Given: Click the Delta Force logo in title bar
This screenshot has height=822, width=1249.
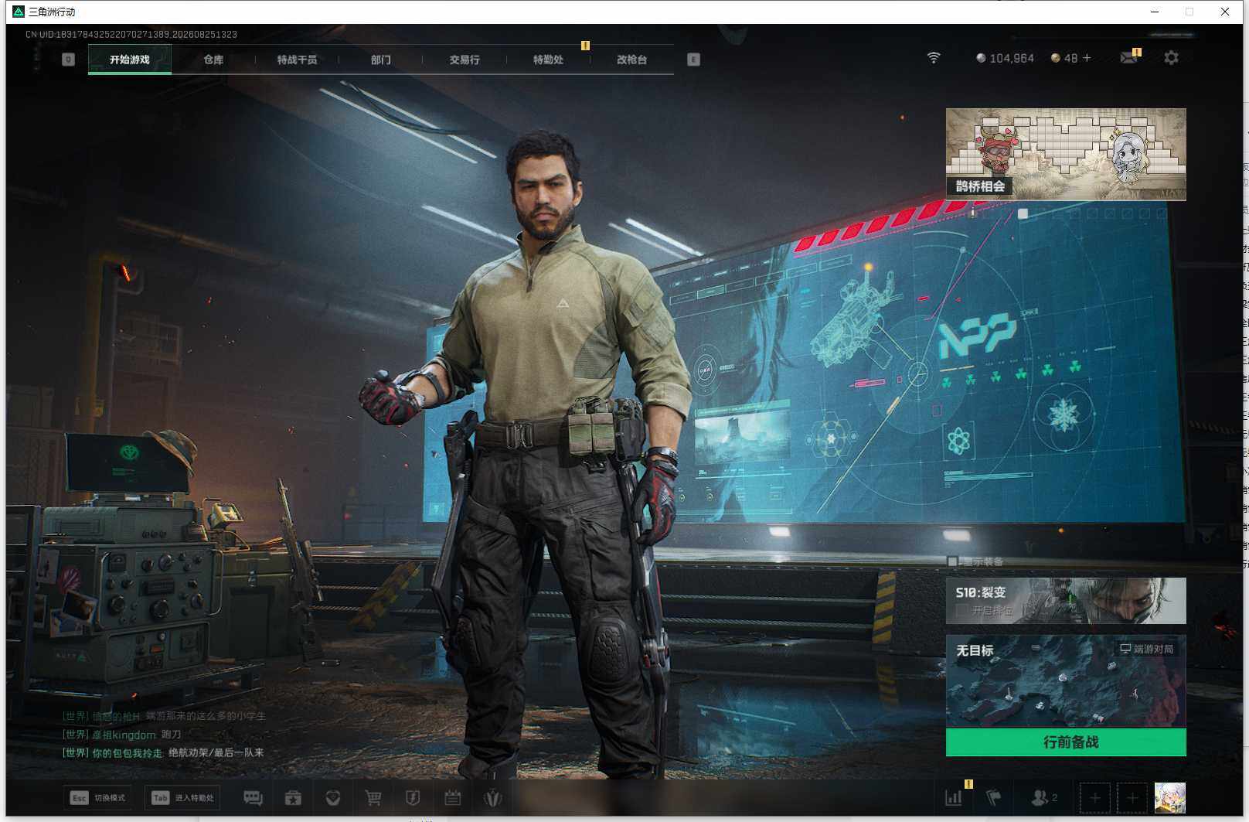Looking at the screenshot, I should tap(19, 12).
